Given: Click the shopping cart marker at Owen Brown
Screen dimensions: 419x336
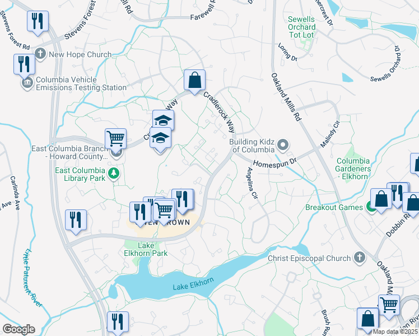Looking at the screenshot, I should (x=164, y=210).
